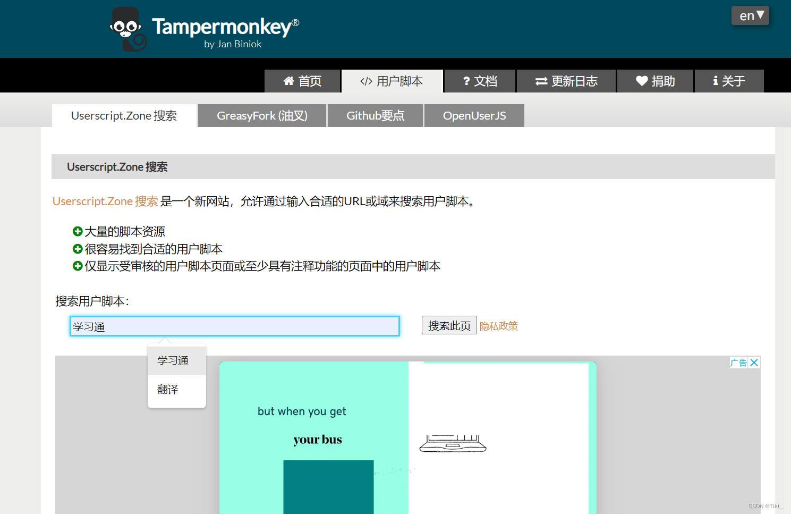Open the 更新日志 changelog tab
Viewport: 791px width, 514px height.
pyautogui.click(x=566, y=81)
